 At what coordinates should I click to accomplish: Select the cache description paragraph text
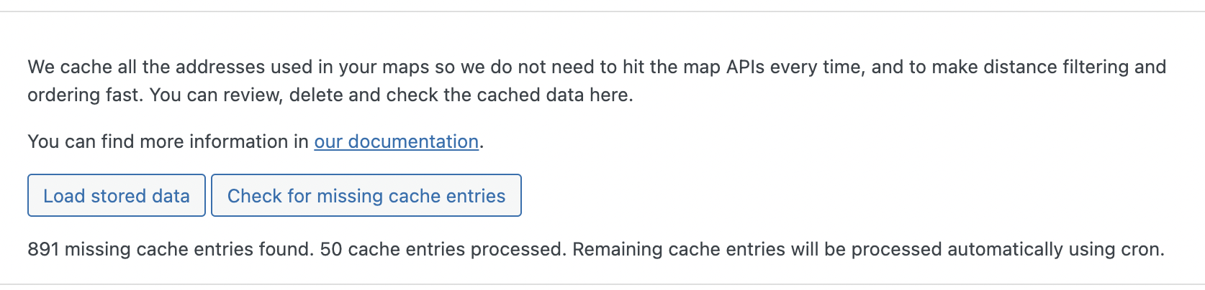[x=597, y=80]
